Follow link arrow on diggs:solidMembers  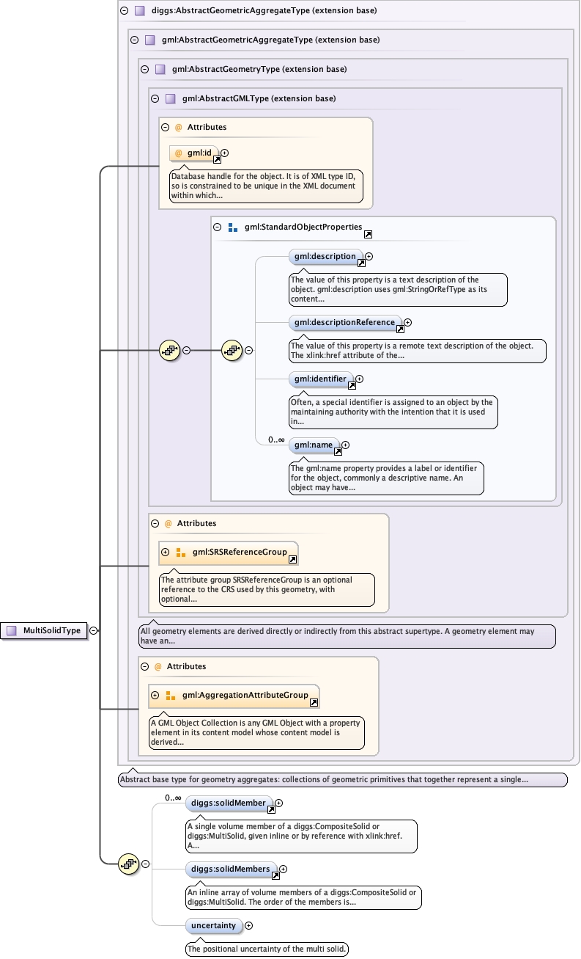point(275,875)
